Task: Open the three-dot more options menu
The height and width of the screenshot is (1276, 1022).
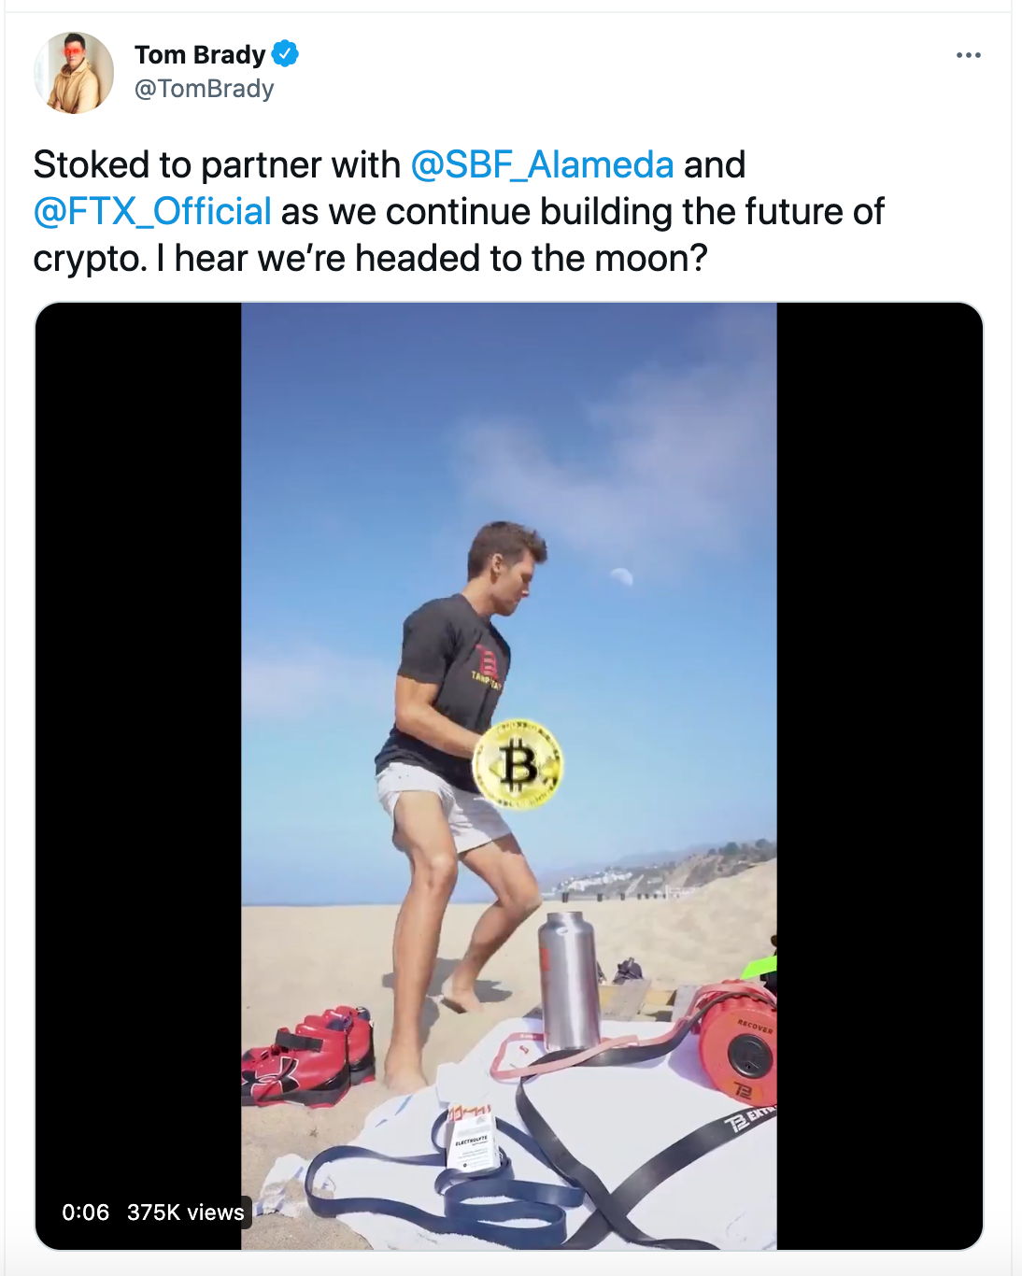Action: (x=968, y=55)
